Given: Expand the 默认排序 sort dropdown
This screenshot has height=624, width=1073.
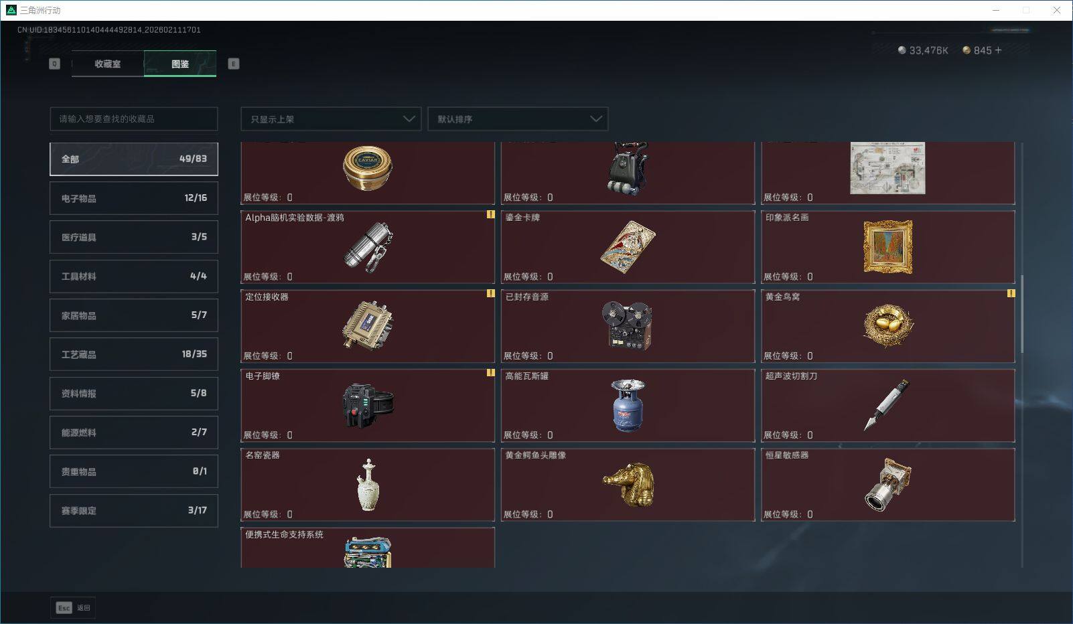Looking at the screenshot, I should pos(518,119).
